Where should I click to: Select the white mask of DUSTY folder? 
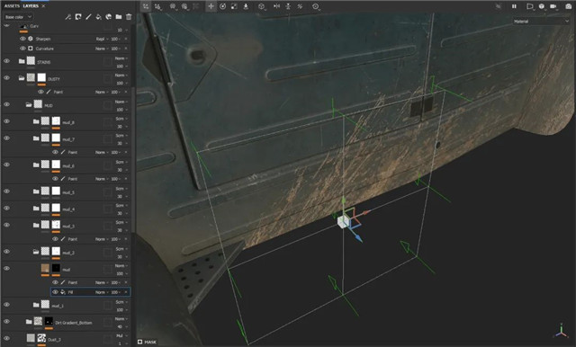click(x=41, y=77)
